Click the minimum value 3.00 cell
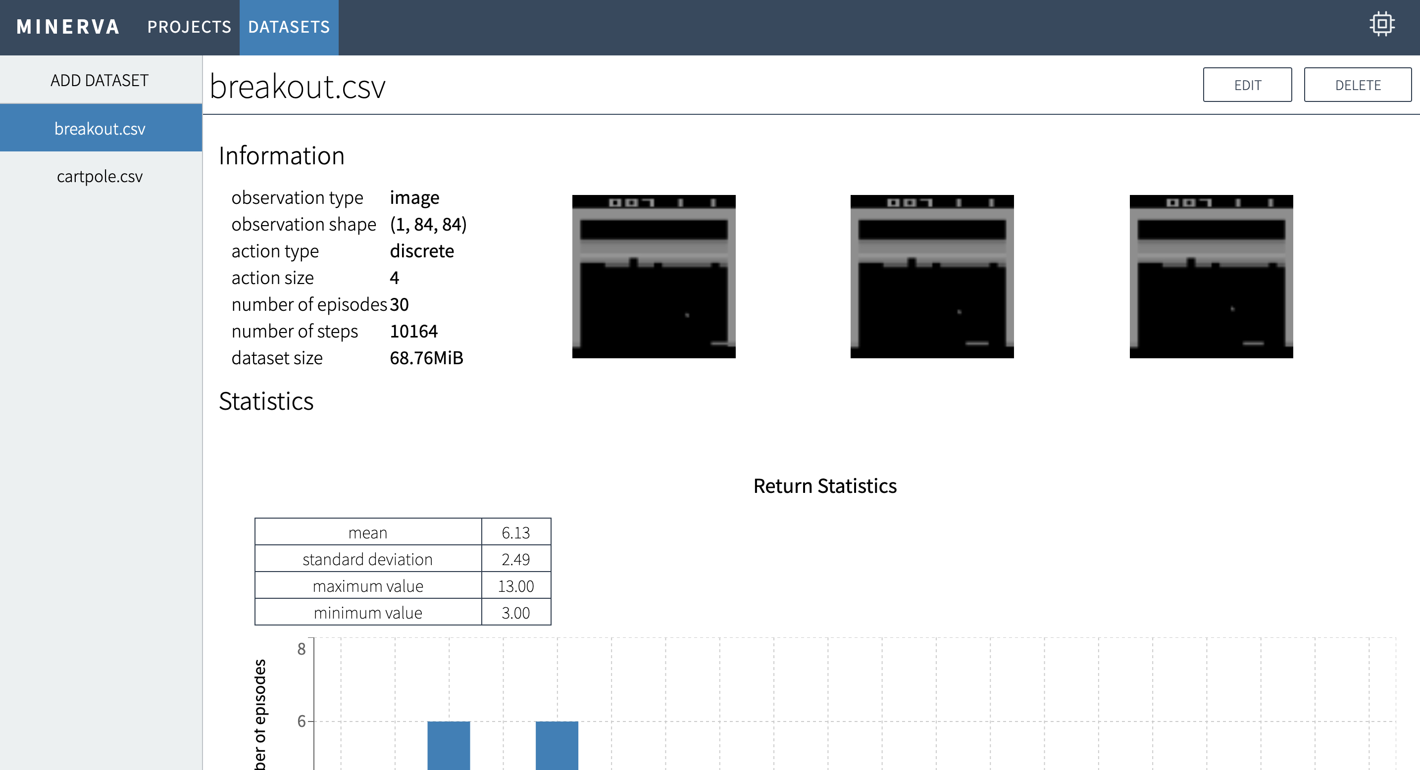The width and height of the screenshot is (1420, 770). [516, 613]
